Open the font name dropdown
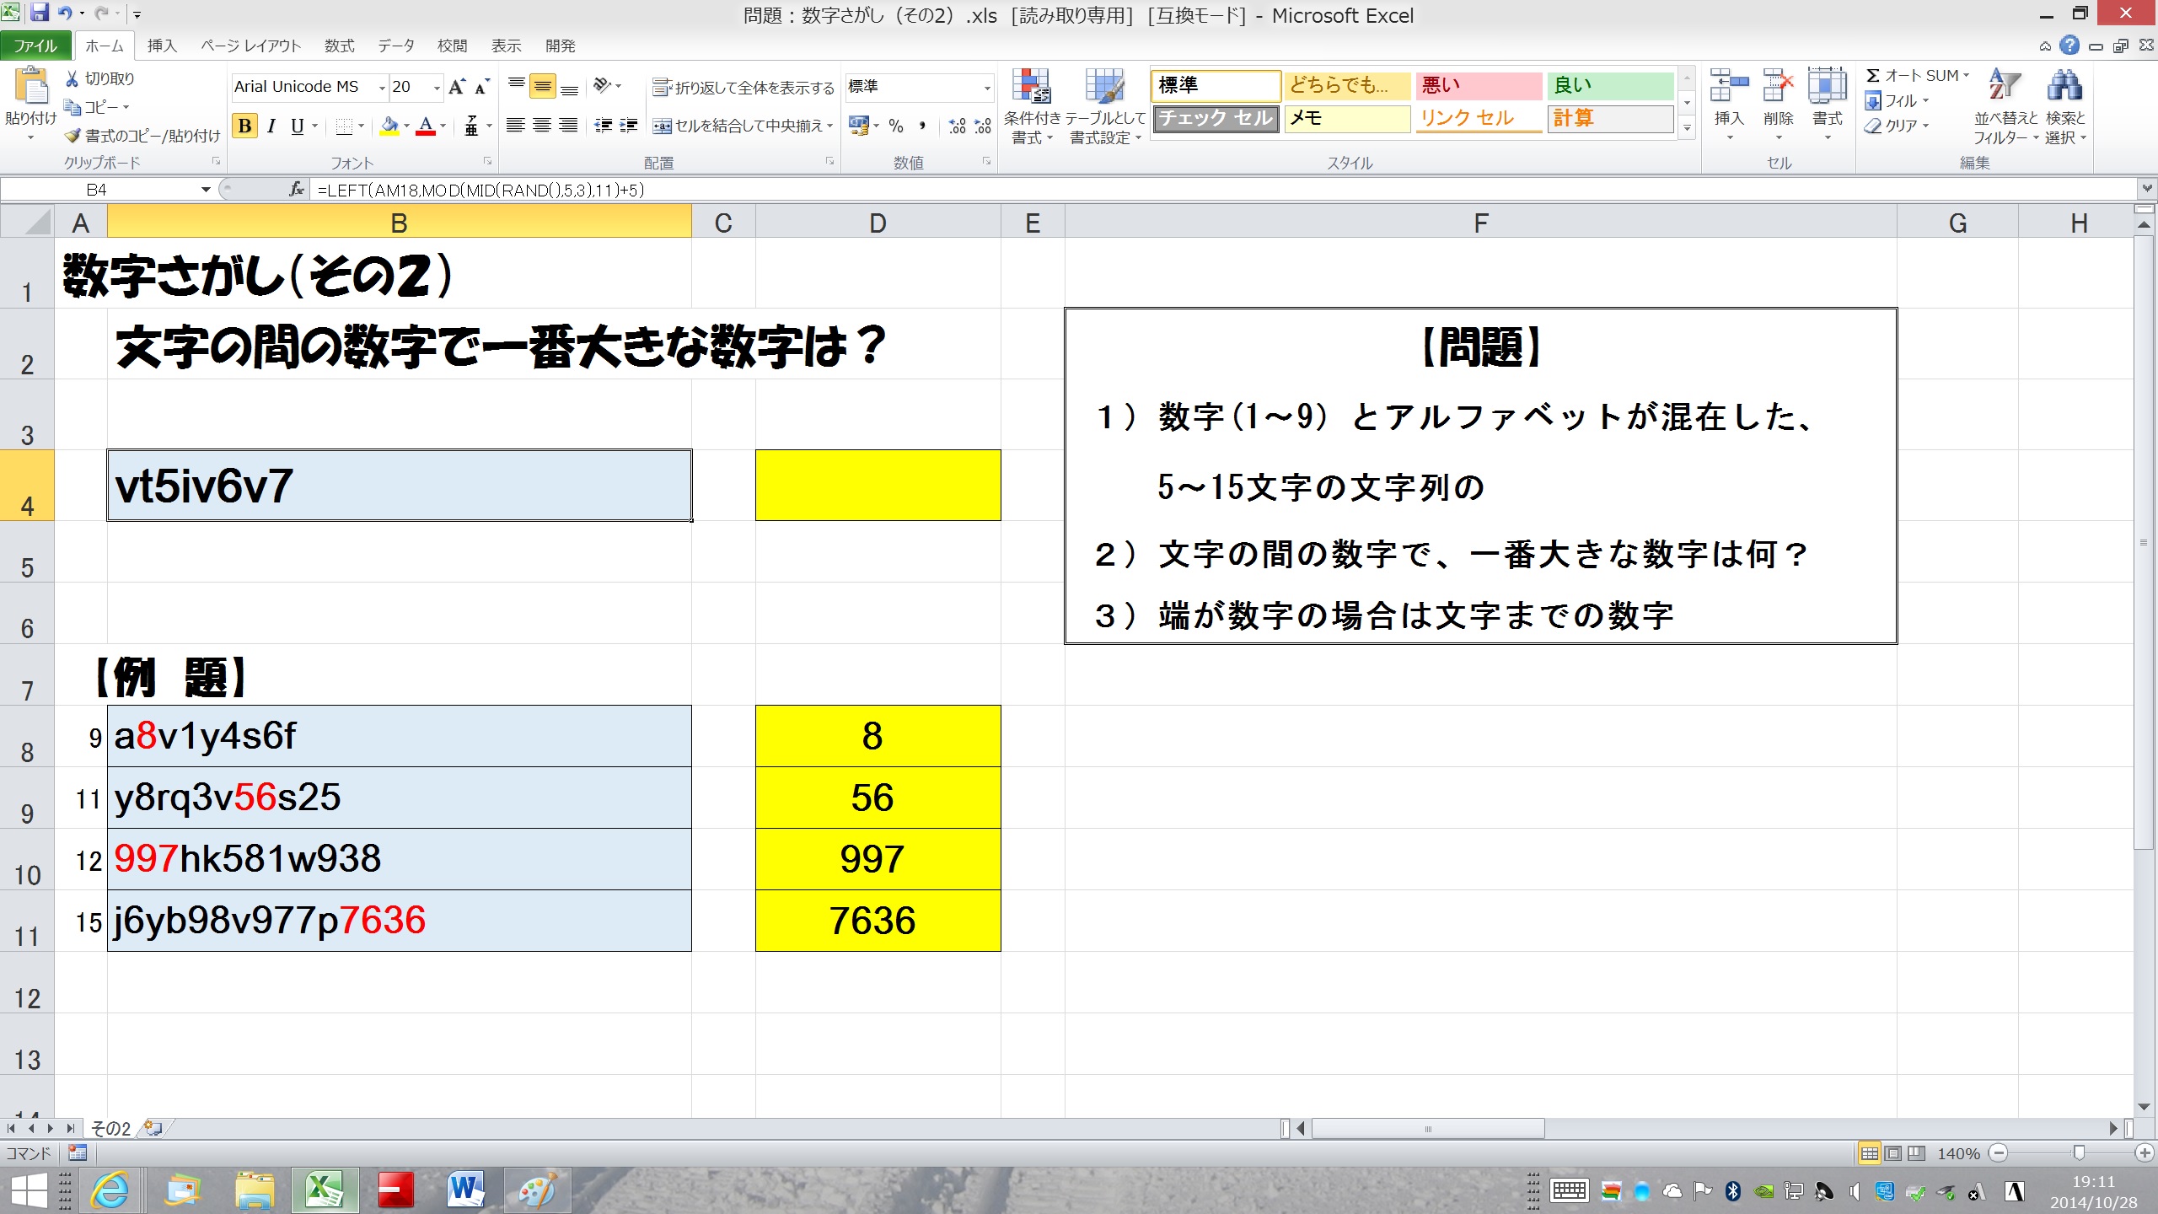2158x1214 pixels. [382, 88]
